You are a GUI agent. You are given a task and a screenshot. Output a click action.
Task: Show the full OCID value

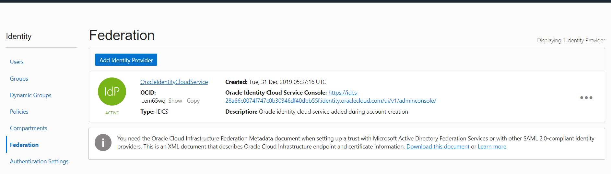pyautogui.click(x=175, y=101)
